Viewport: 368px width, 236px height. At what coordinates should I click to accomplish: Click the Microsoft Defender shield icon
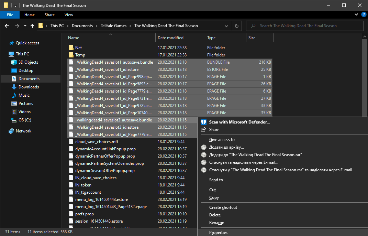click(204, 122)
